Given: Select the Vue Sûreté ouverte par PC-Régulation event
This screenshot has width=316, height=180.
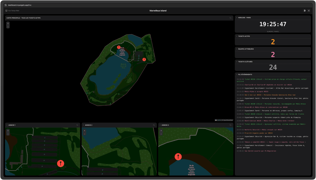Looking at the screenshot, I should (256, 151).
